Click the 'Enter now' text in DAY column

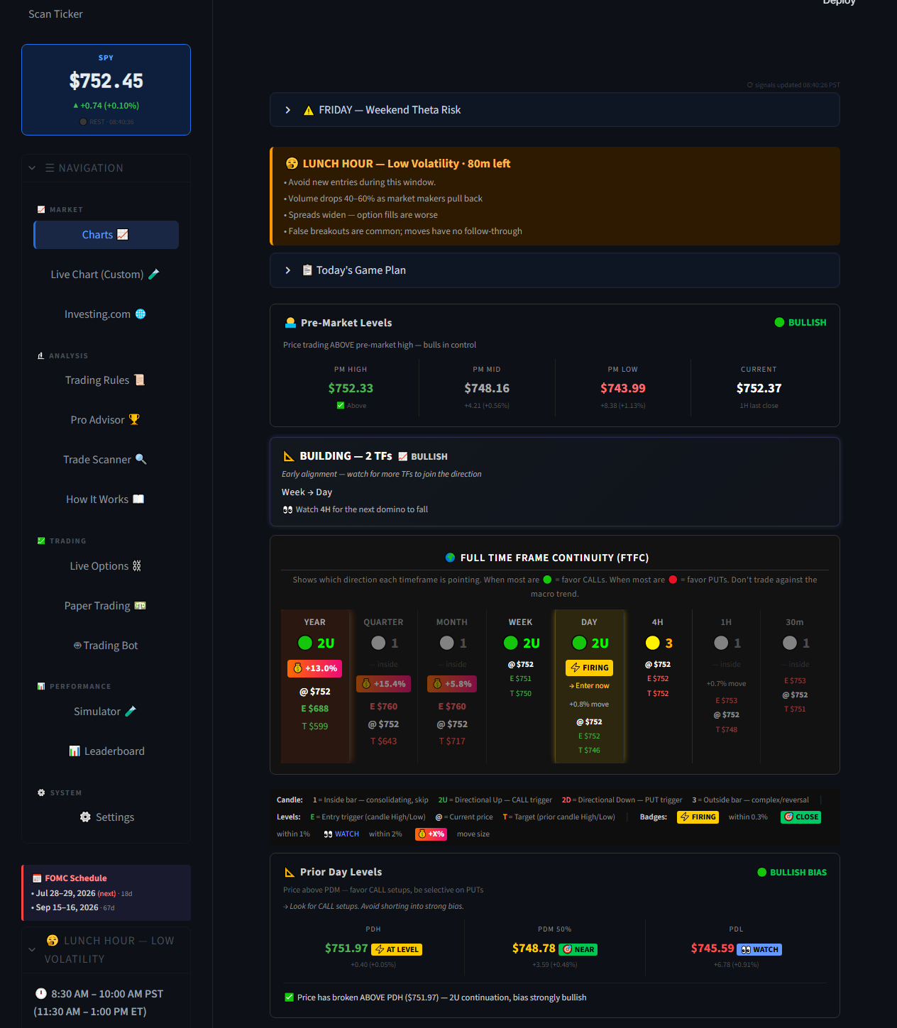[589, 686]
